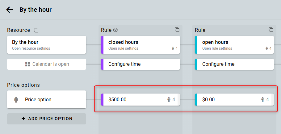Image resolution: width=281 pixels, height=134 pixels.
Task: Open By the hour resource settings
Action: pos(46,45)
